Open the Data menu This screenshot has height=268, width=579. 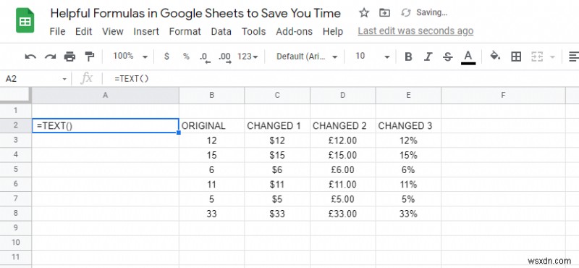coord(221,31)
